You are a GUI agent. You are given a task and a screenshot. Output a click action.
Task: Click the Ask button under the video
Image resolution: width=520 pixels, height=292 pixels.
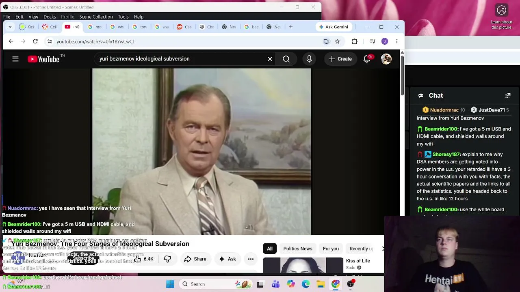pos(227,259)
